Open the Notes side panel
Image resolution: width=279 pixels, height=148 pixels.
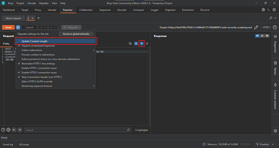(x=275, y=68)
